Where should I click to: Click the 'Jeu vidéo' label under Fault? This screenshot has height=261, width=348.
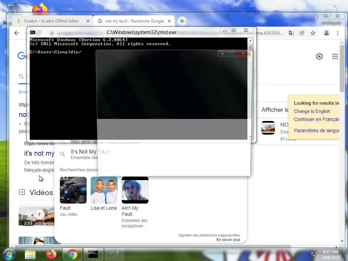(x=69, y=214)
